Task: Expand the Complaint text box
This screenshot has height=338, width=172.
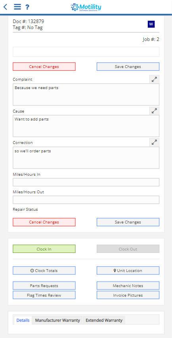Action: (x=154, y=79)
